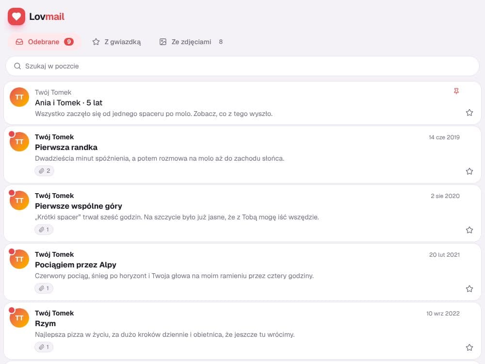Switch to the Ze zdjęciami tab
Viewport: 485px width, 364px height.
(191, 42)
